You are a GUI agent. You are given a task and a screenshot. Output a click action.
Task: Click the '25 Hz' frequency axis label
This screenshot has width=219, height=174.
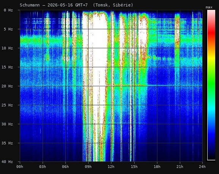pos(7,105)
